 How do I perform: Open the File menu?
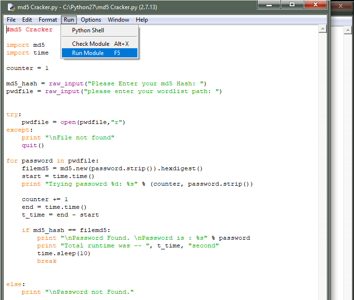click(x=11, y=20)
